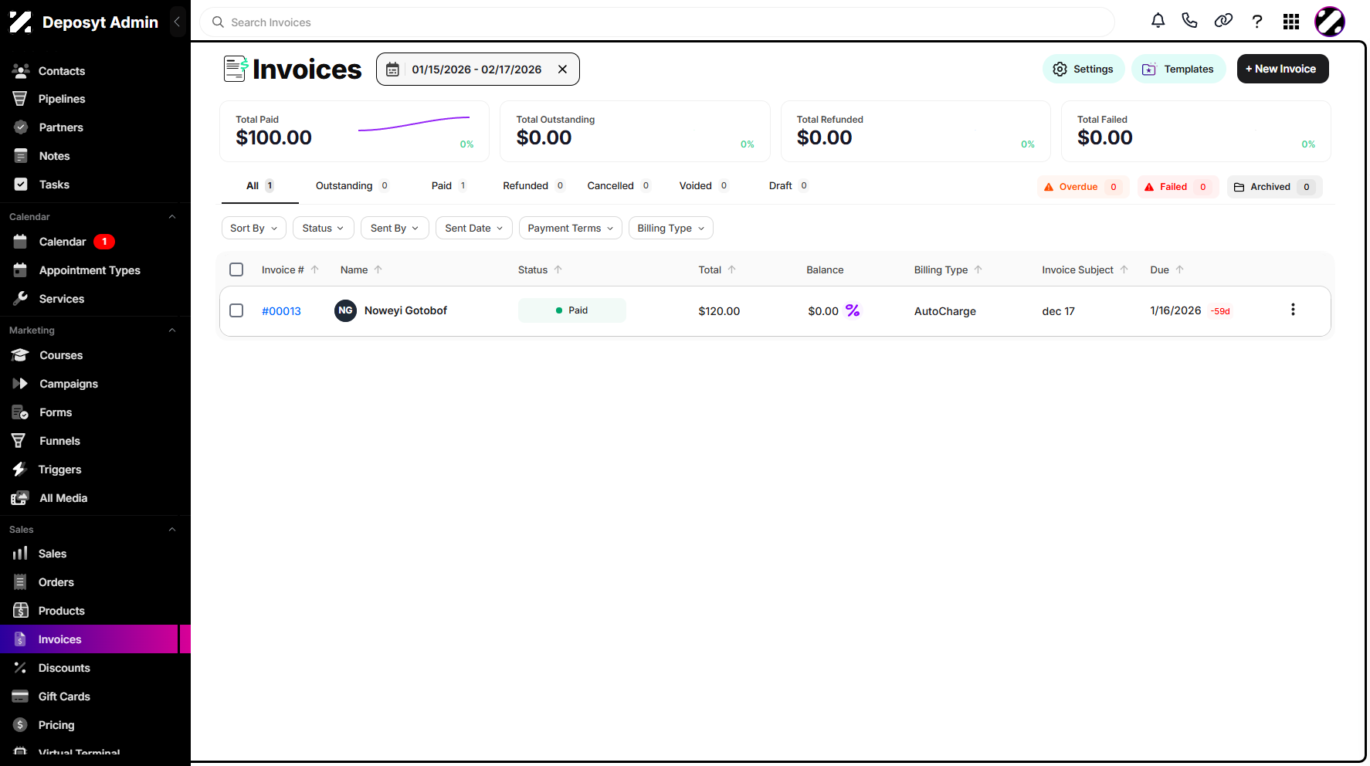Viewport: 1370px width, 766px height.
Task: Sort by Due column arrow
Action: coord(1180,269)
